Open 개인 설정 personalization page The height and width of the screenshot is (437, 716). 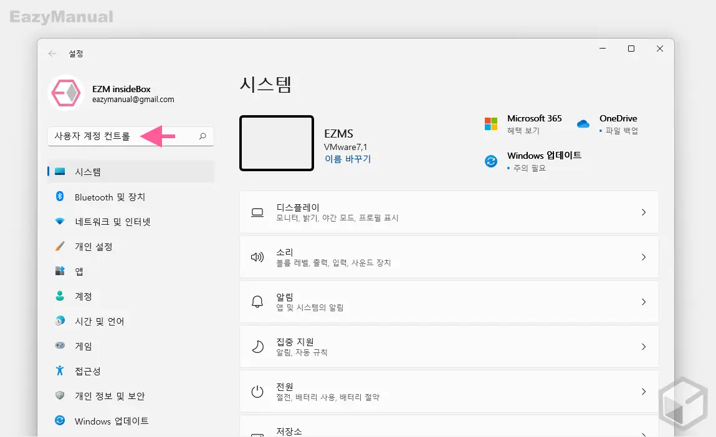click(93, 247)
